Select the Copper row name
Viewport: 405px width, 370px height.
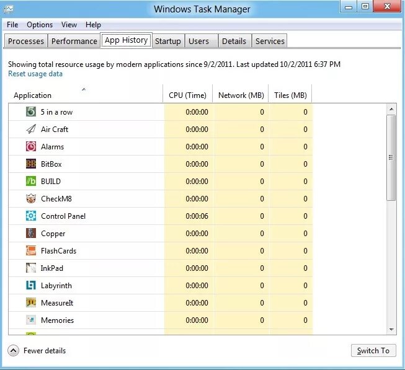coord(53,234)
